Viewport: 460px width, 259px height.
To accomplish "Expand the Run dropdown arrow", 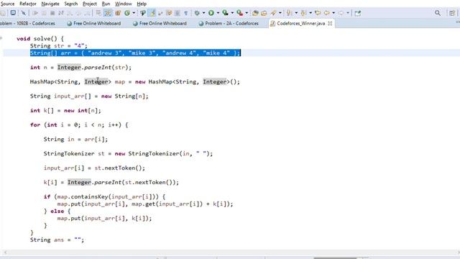I will coord(218,13).
